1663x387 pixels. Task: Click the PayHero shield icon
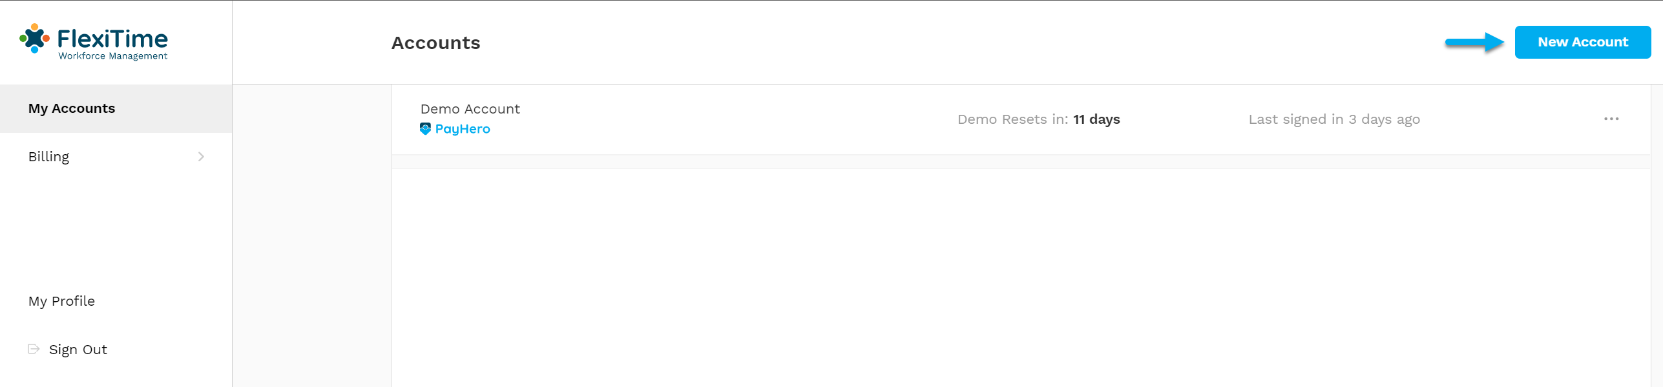coord(425,129)
